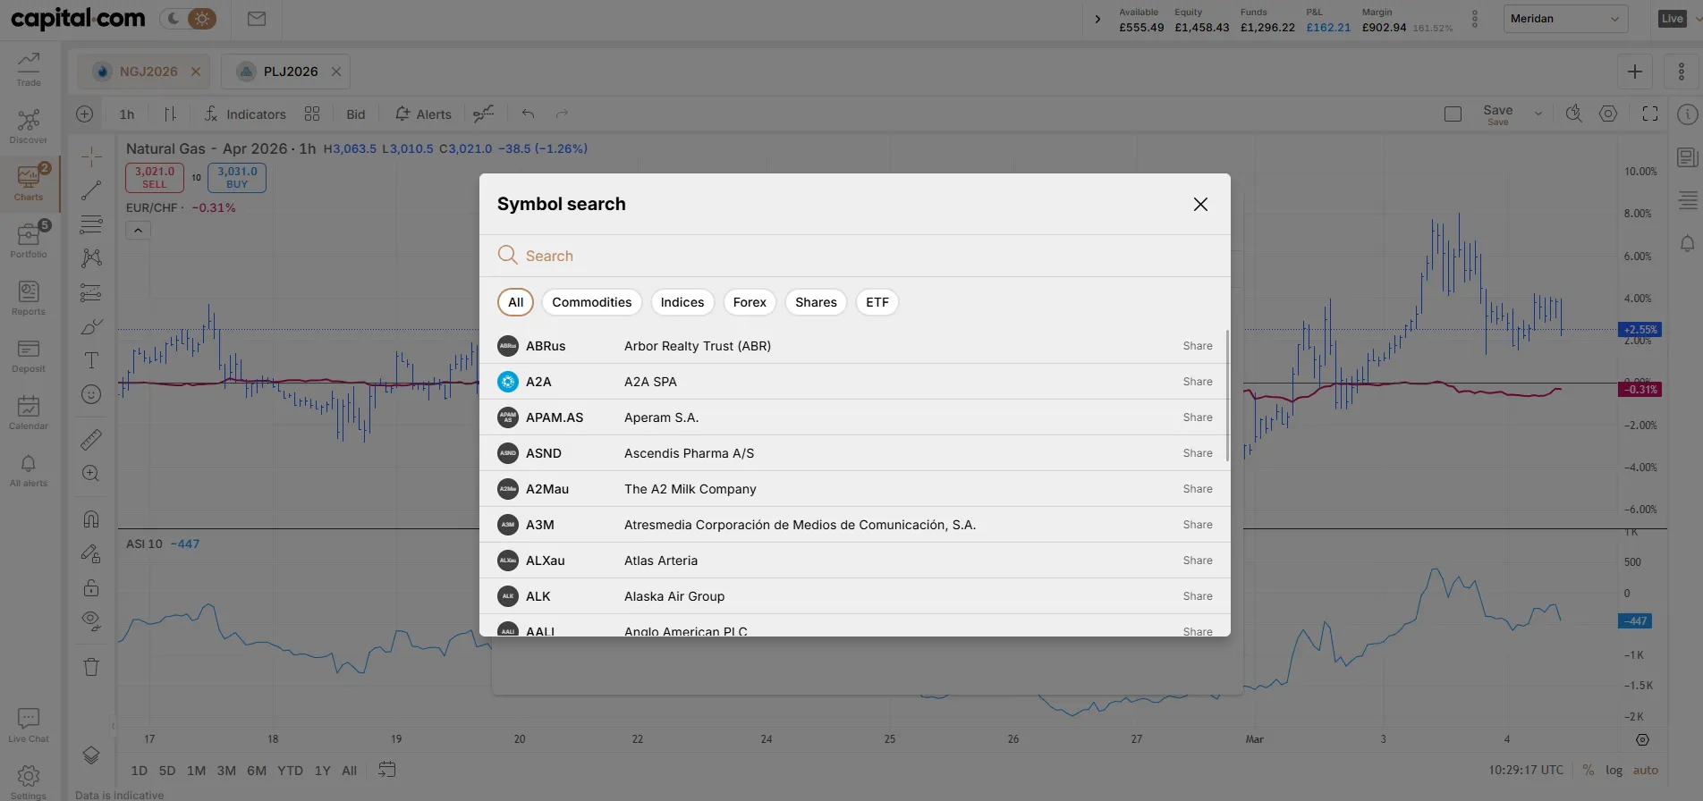Choose Ascendis Pharma A/S from the results

(x=855, y=453)
